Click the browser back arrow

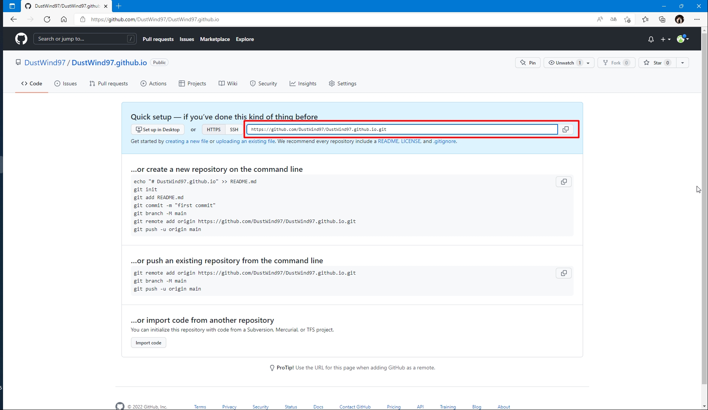tap(14, 19)
